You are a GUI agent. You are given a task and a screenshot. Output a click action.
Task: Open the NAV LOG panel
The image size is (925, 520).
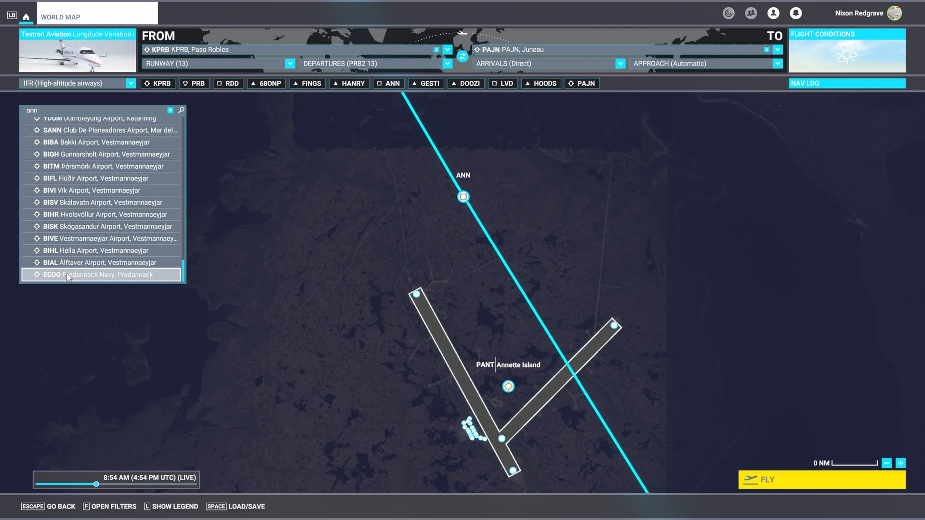846,83
